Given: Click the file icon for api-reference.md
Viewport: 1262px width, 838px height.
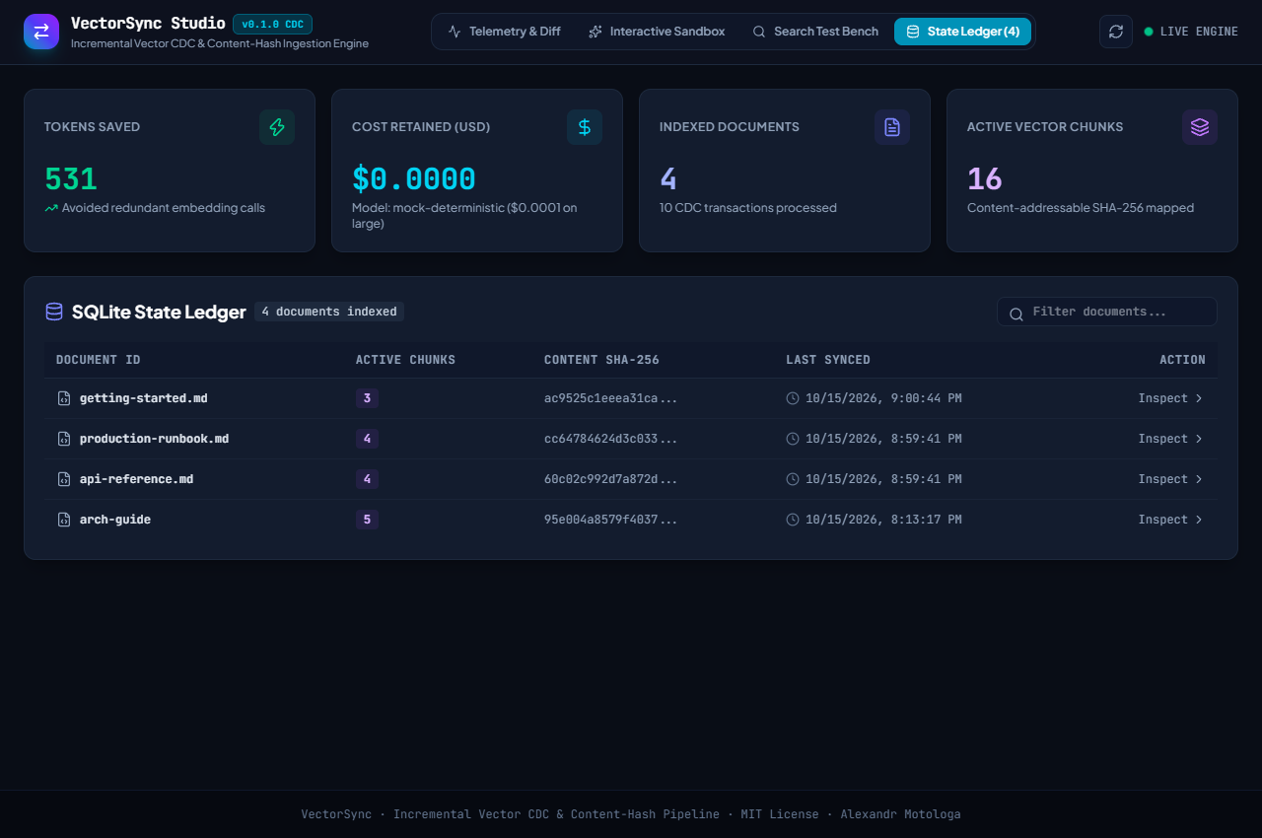Looking at the screenshot, I should pos(64,479).
